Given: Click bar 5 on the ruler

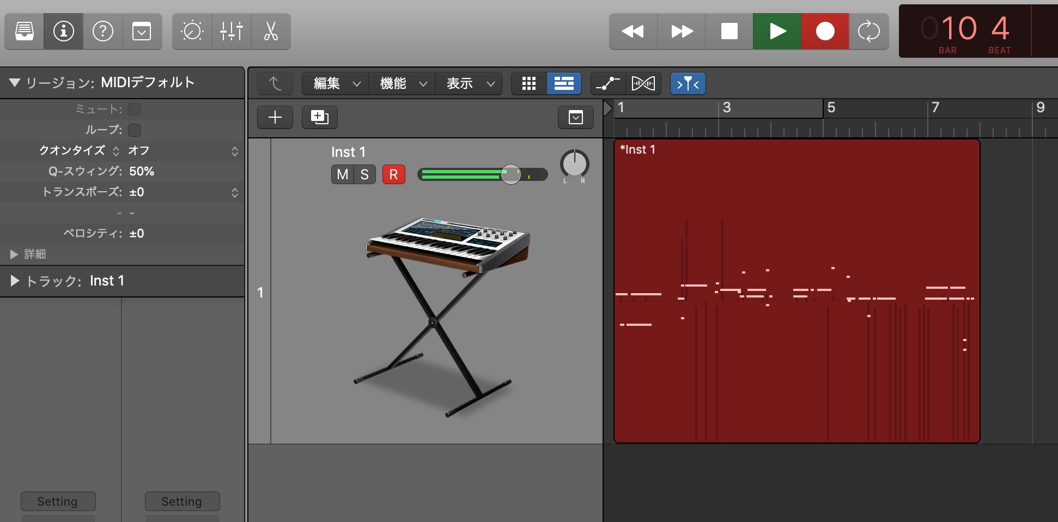Looking at the screenshot, I should pyautogui.click(x=831, y=108).
